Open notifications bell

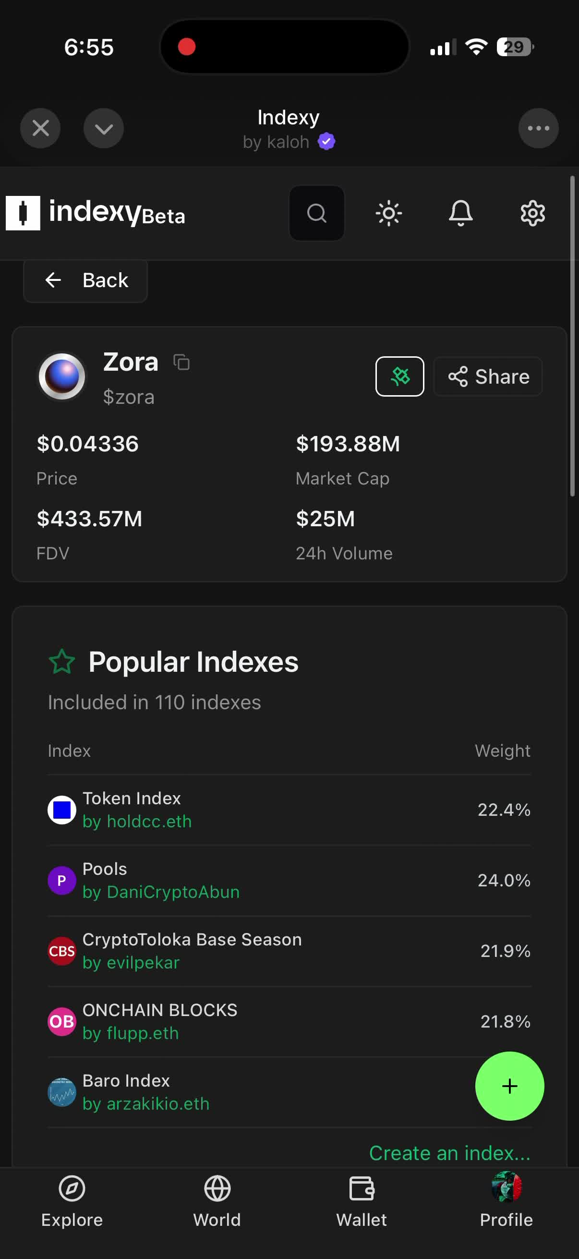click(x=460, y=213)
